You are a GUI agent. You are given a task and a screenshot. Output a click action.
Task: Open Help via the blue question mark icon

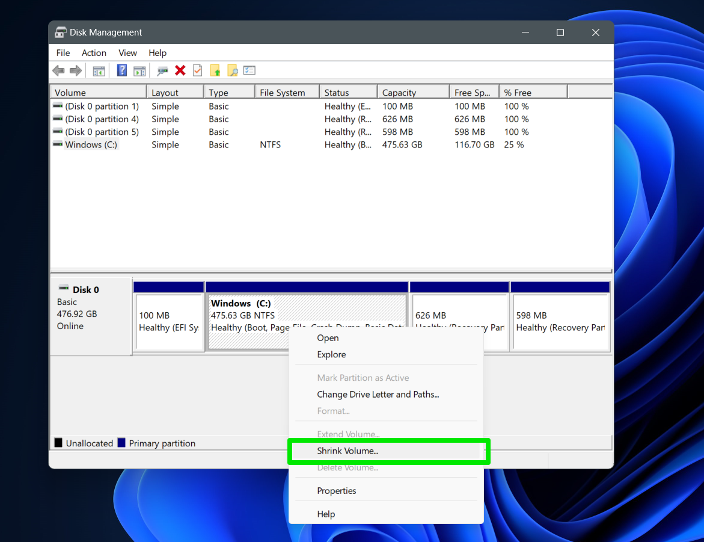(x=121, y=70)
